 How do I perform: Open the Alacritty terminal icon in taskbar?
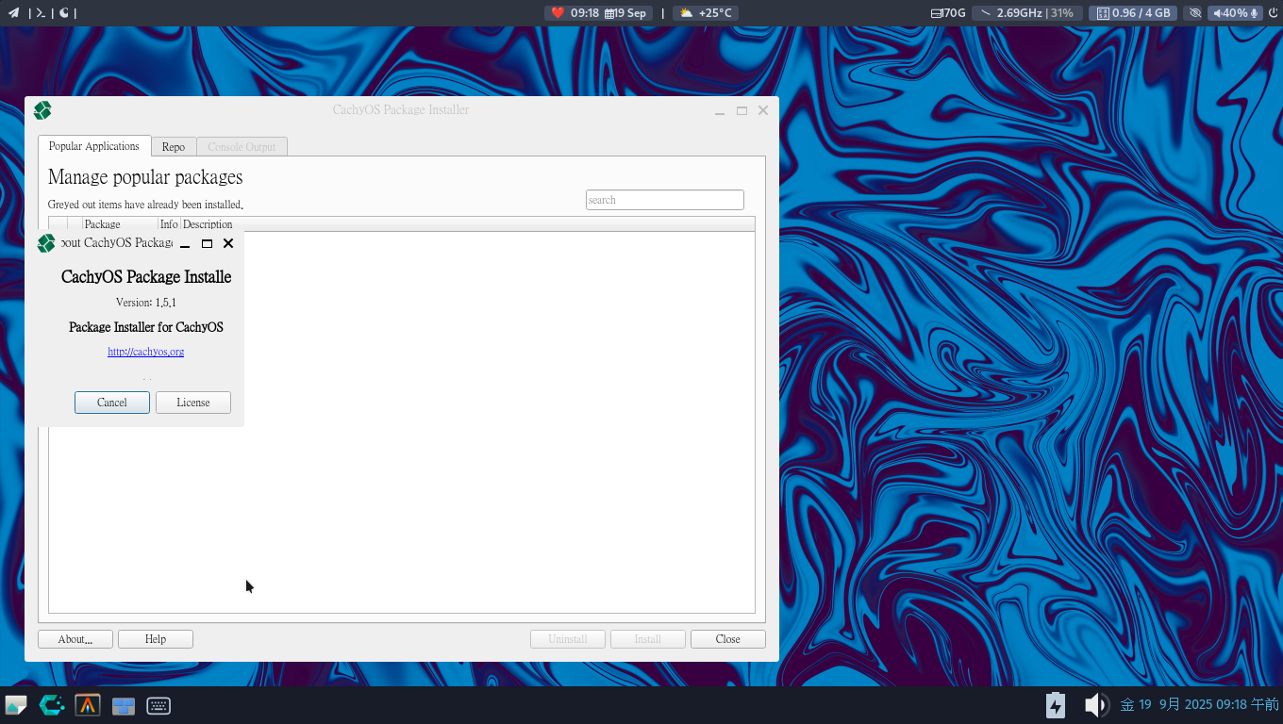click(x=88, y=705)
